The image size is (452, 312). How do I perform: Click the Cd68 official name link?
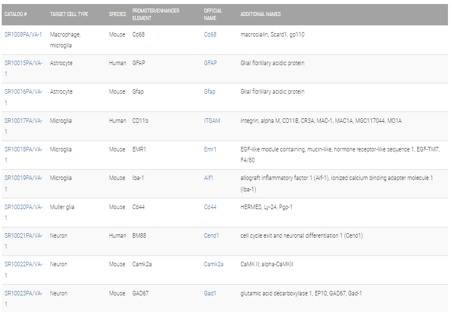tap(210, 34)
